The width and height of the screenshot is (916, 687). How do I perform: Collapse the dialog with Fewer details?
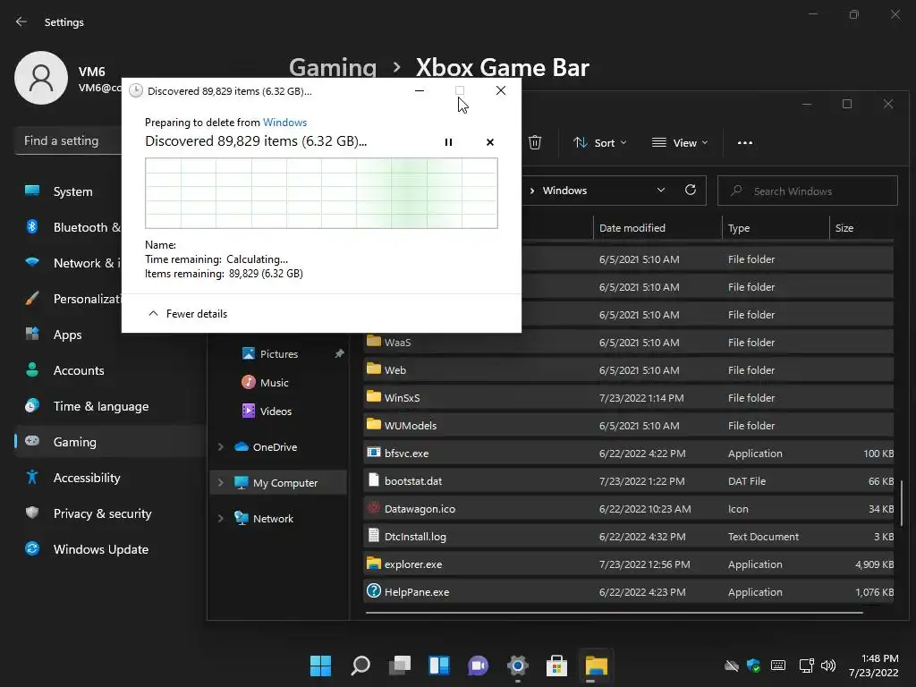[188, 314]
